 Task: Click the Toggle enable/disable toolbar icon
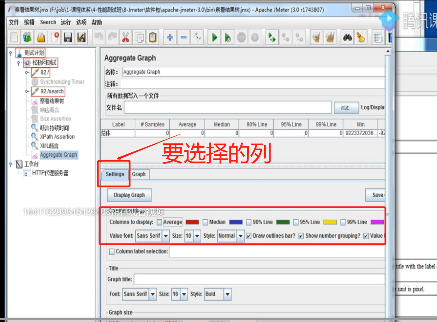click(197, 38)
